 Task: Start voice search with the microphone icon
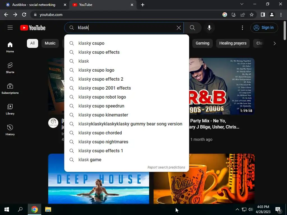(x=209, y=28)
